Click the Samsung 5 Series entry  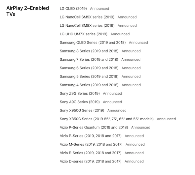click(x=89, y=76)
